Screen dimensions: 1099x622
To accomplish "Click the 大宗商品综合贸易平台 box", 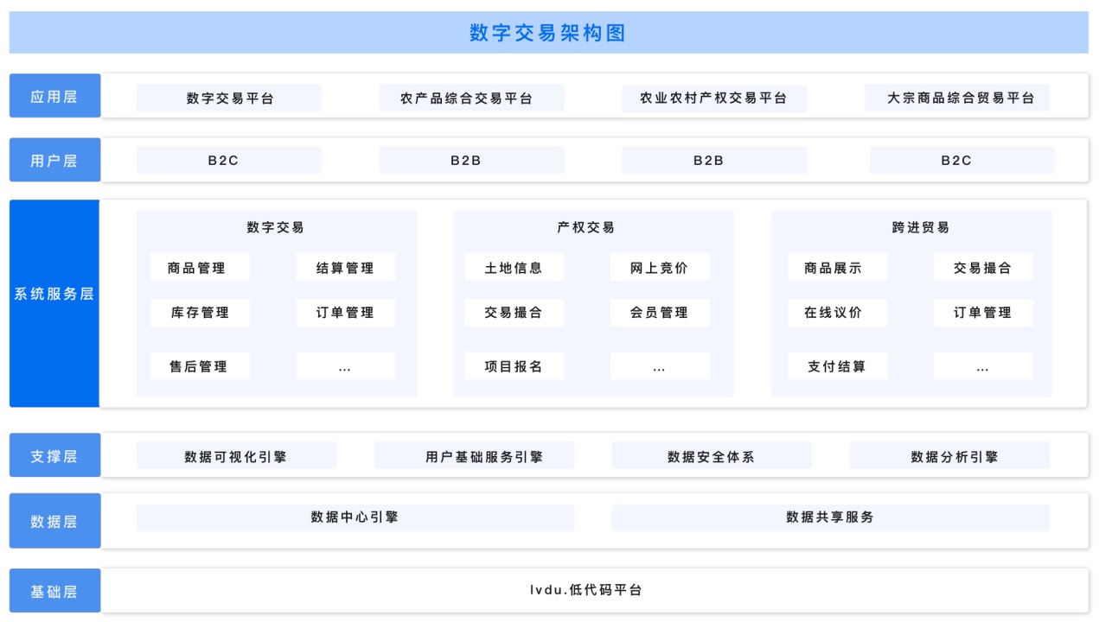I will (957, 98).
